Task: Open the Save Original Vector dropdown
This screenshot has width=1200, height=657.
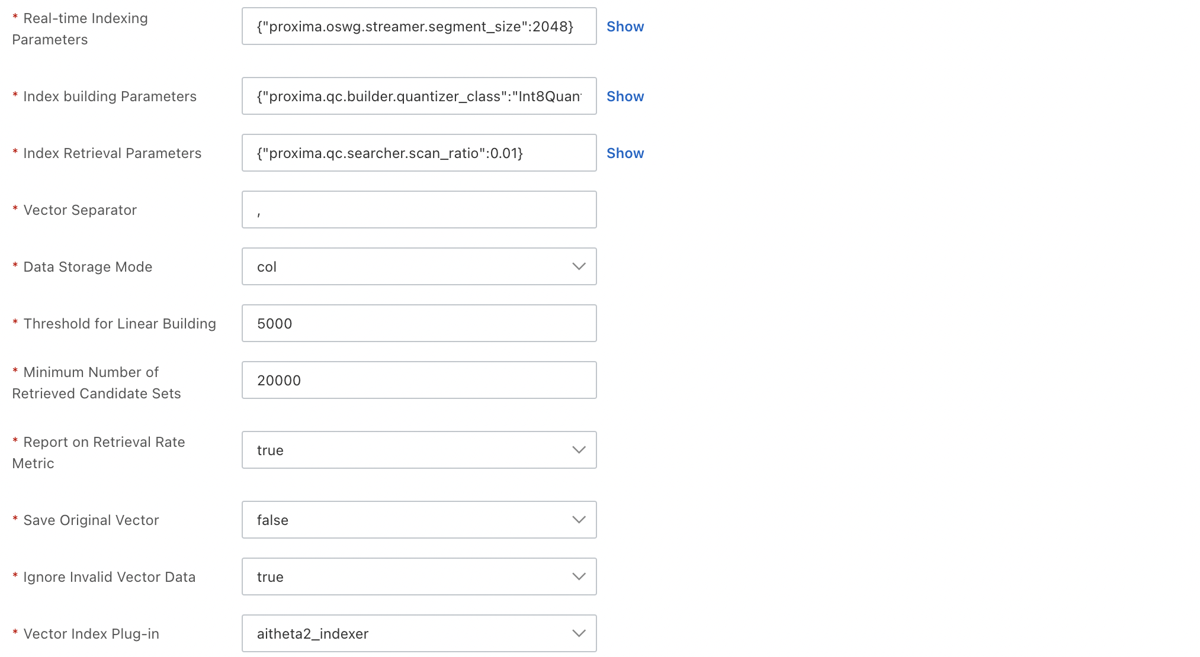Action: pyautogui.click(x=409, y=520)
